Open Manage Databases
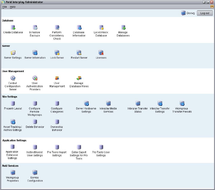 coord(123,27)
